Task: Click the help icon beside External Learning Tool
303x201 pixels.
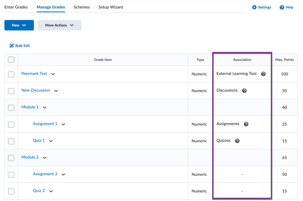Action: coord(263,74)
